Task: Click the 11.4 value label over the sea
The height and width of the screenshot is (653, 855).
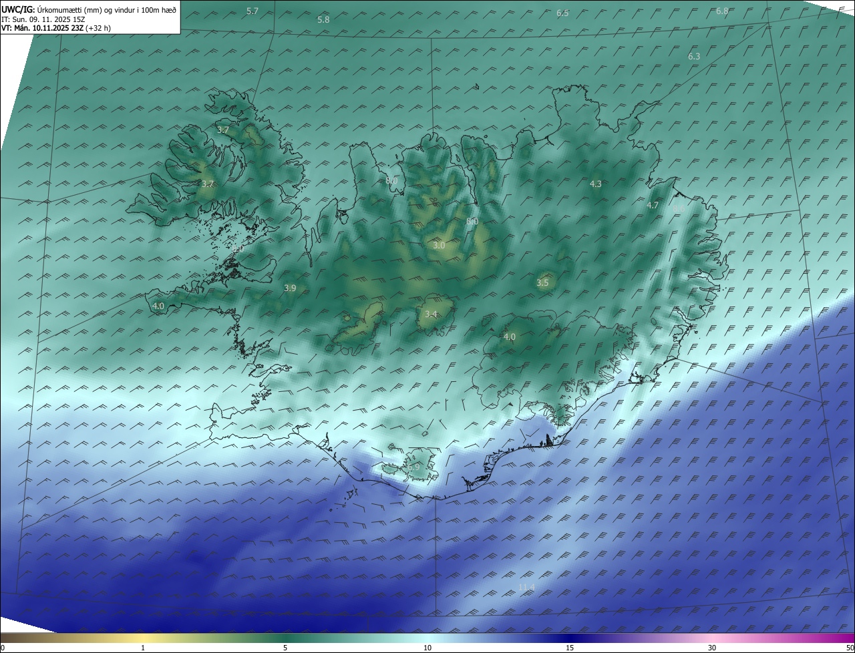Action: point(526,588)
